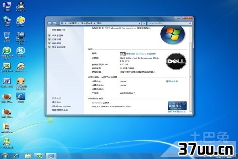Click the Forward arrow in System window
Image resolution: width=238 pixels, height=159 pixels.
(55, 23)
